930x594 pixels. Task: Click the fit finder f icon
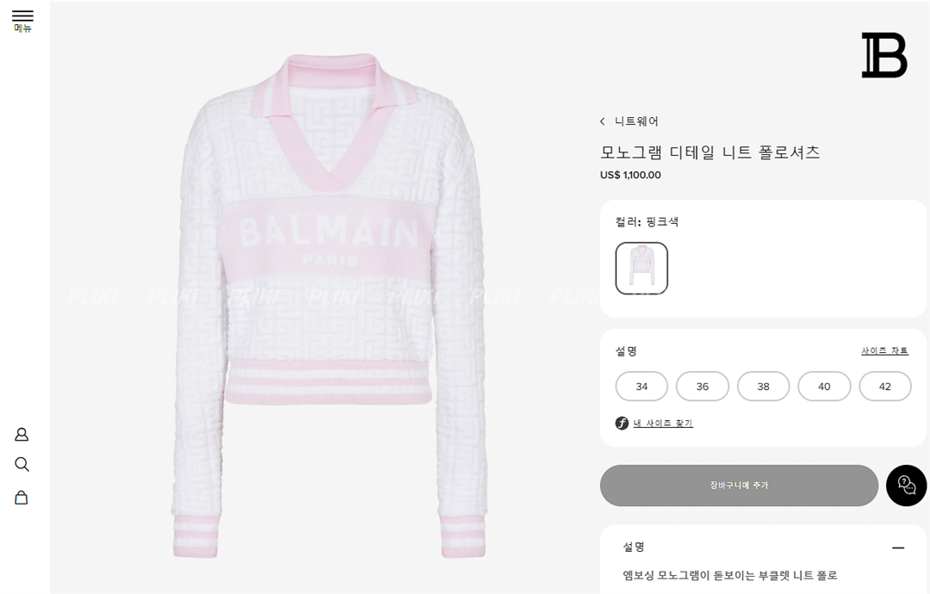622,424
